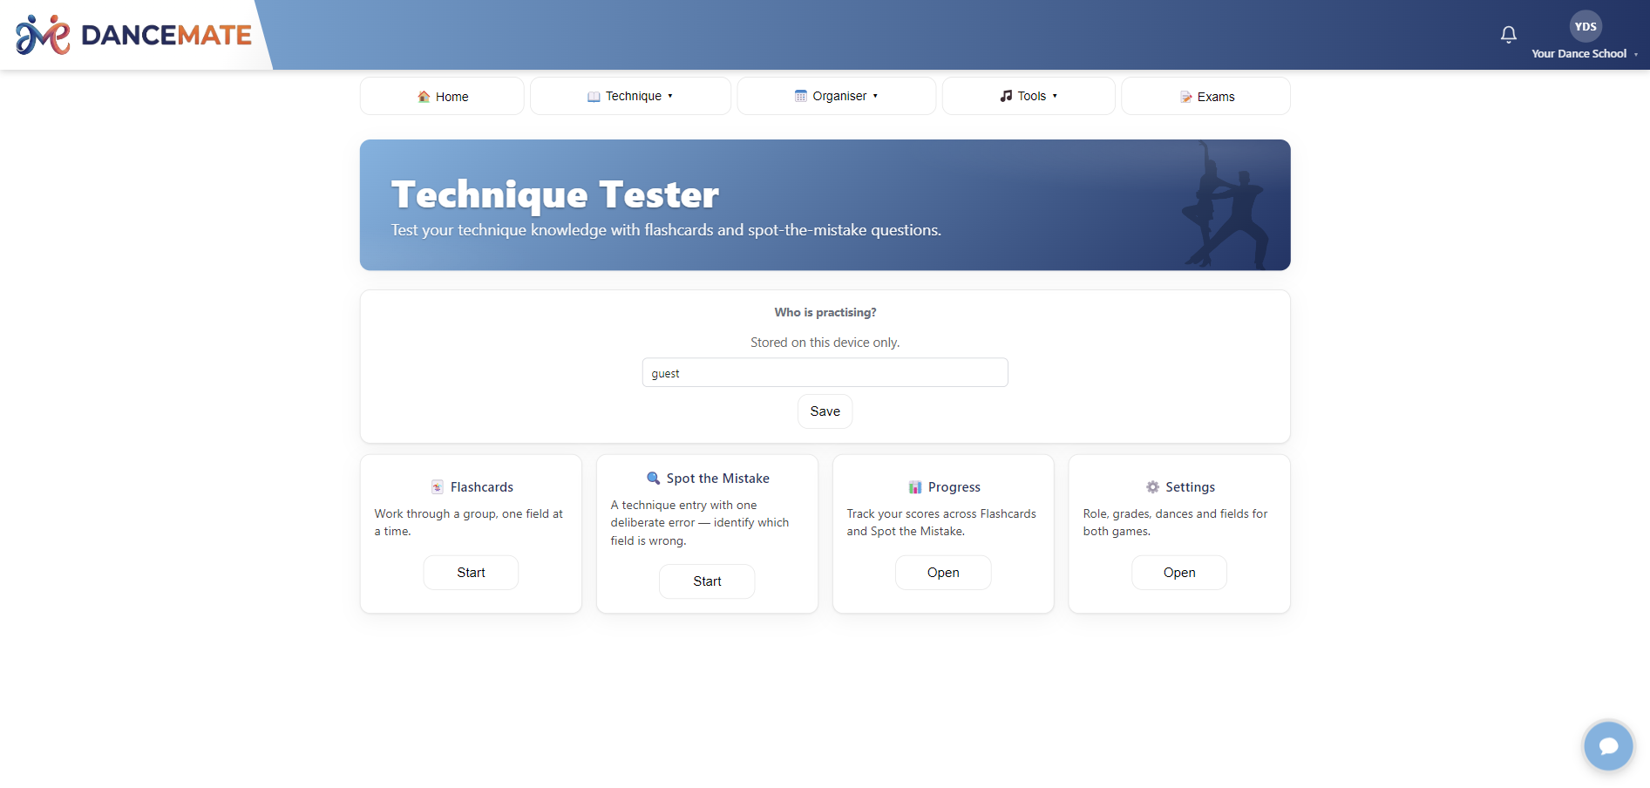The width and height of the screenshot is (1650, 788).
Task: Click the Home house icon
Action: [424, 97]
